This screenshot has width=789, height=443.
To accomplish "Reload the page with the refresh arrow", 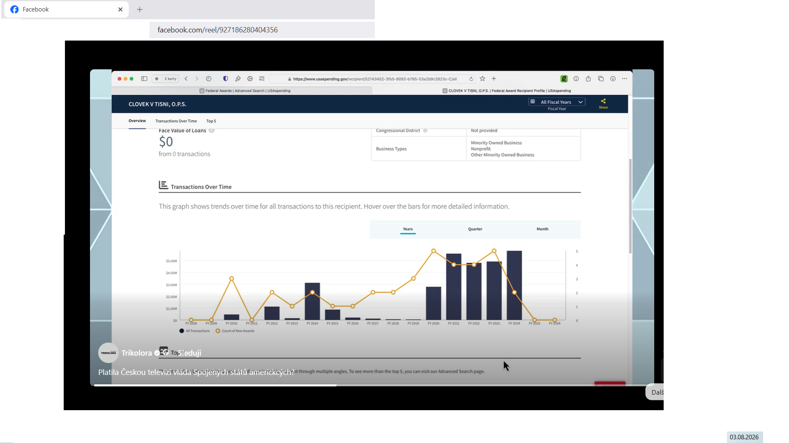I will [471, 79].
